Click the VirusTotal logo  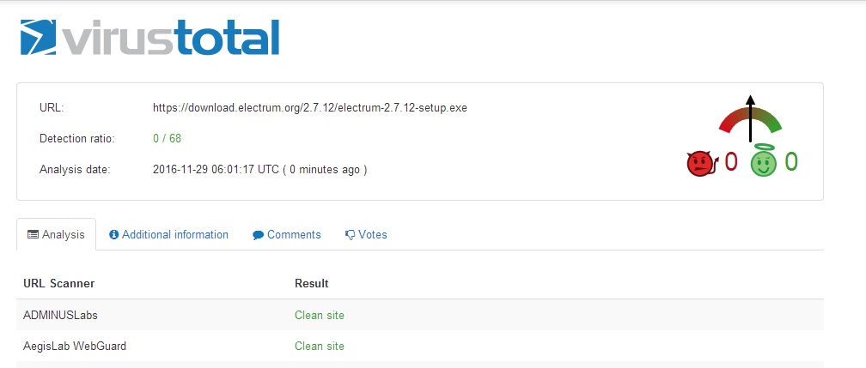(x=149, y=38)
